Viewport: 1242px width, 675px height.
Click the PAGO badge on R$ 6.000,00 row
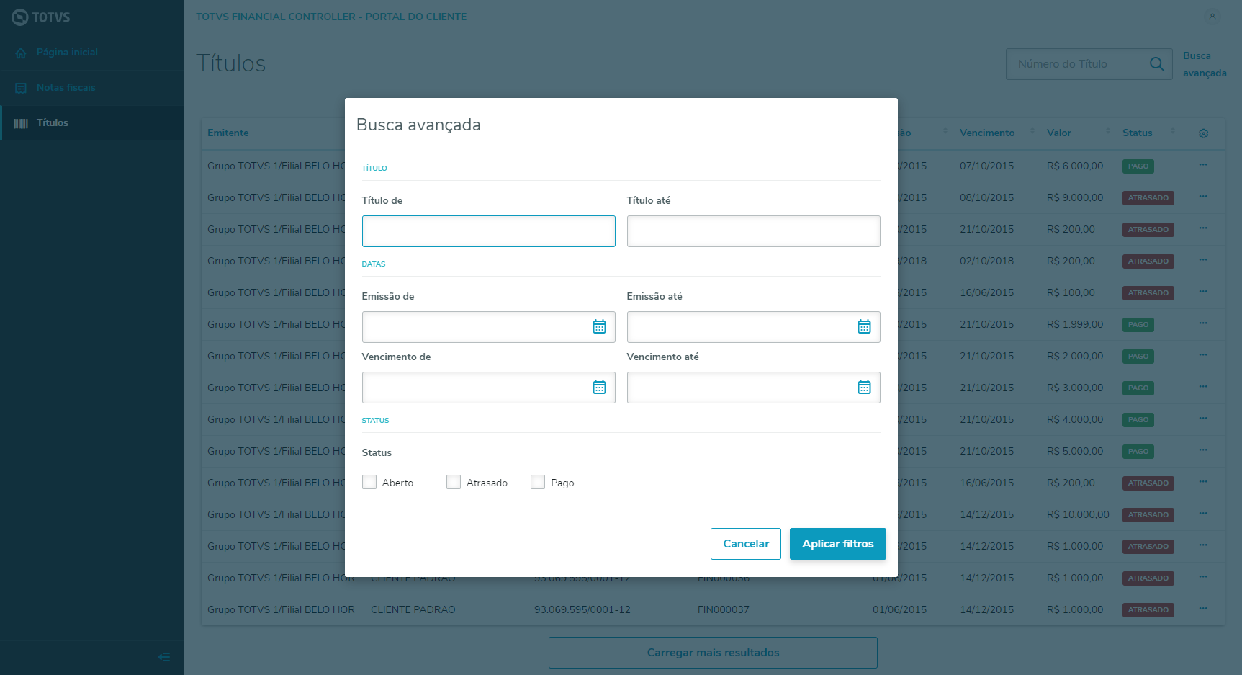(x=1138, y=166)
